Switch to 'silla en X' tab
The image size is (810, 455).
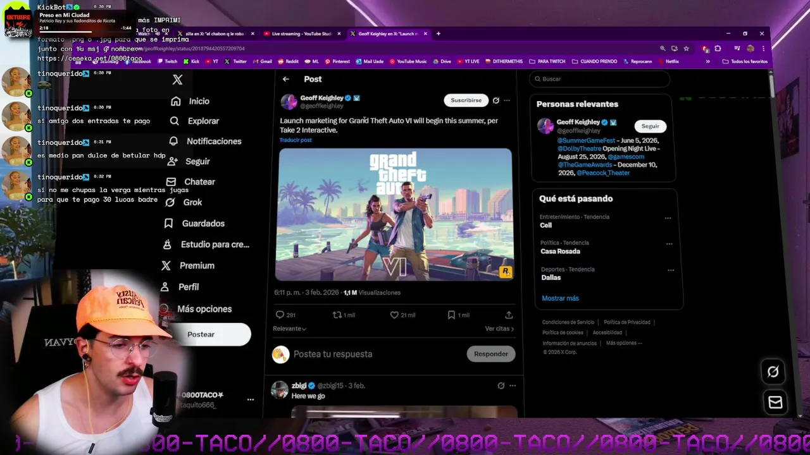pos(215,33)
